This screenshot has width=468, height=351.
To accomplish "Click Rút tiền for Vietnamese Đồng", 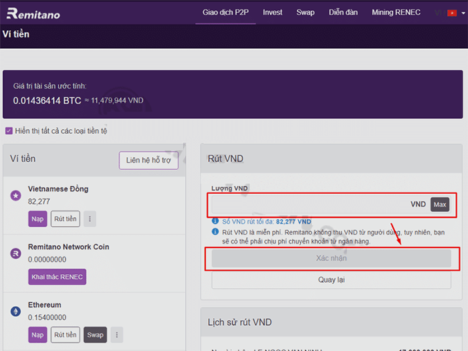I will pyautogui.click(x=66, y=219).
